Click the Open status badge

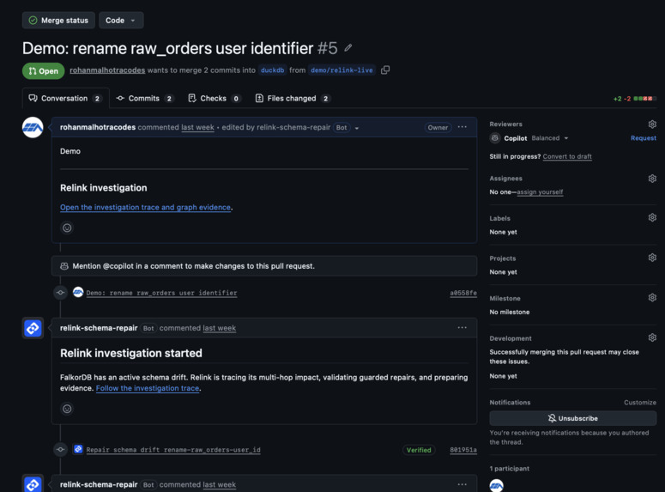pyautogui.click(x=43, y=71)
